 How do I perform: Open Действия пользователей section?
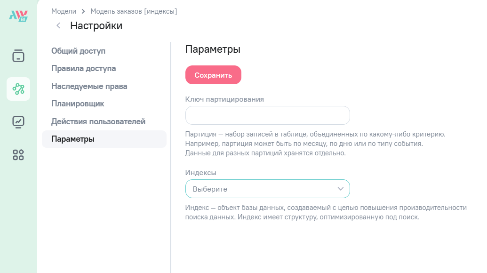click(98, 121)
